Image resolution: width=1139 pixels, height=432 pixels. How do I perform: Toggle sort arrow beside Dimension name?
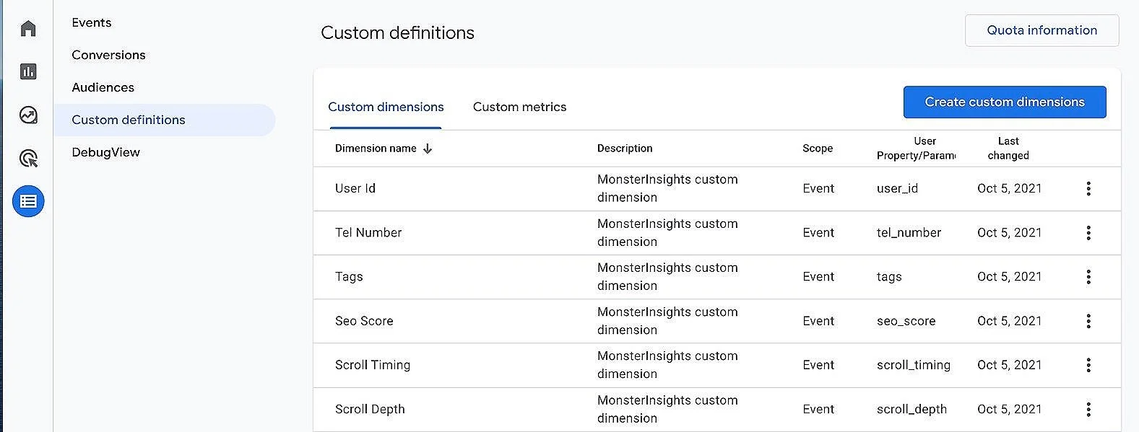tap(428, 149)
